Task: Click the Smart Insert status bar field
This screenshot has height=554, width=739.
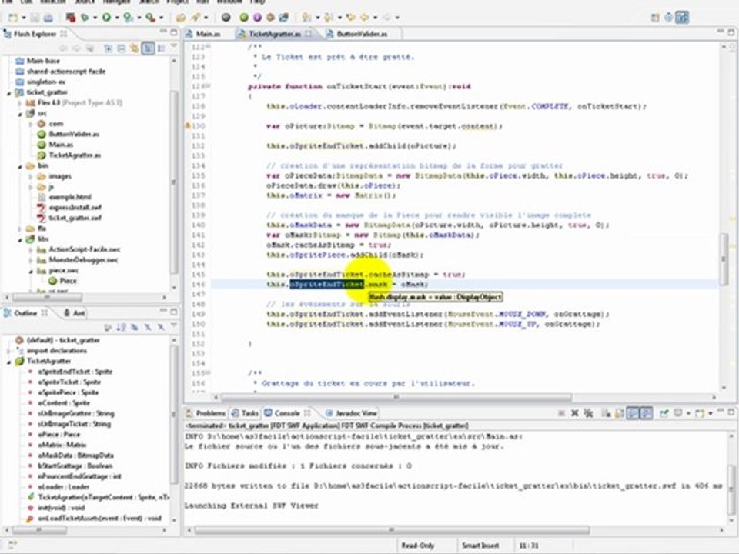Action: click(x=480, y=546)
